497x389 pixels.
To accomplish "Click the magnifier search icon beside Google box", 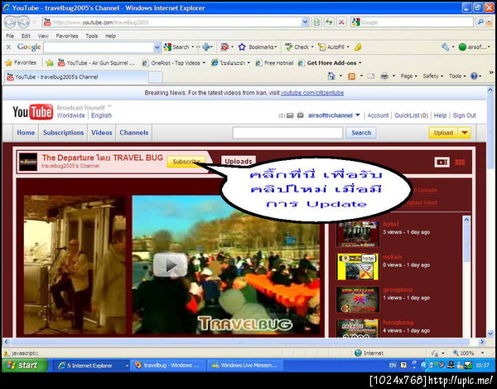I will [x=480, y=22].
